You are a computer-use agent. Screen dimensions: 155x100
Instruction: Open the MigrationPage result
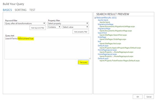pos(104,29)
